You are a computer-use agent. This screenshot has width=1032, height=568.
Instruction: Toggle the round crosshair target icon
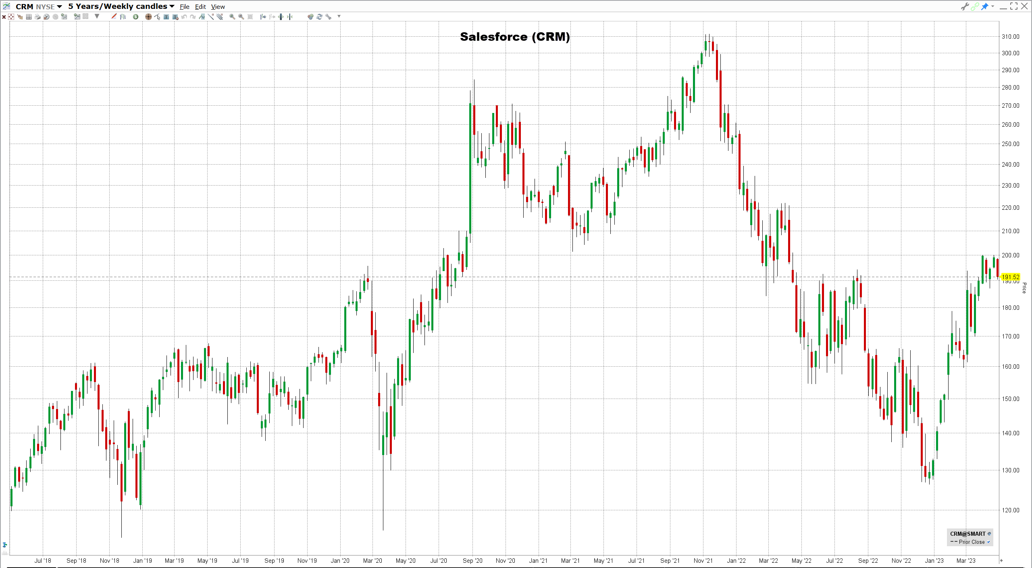148,17
